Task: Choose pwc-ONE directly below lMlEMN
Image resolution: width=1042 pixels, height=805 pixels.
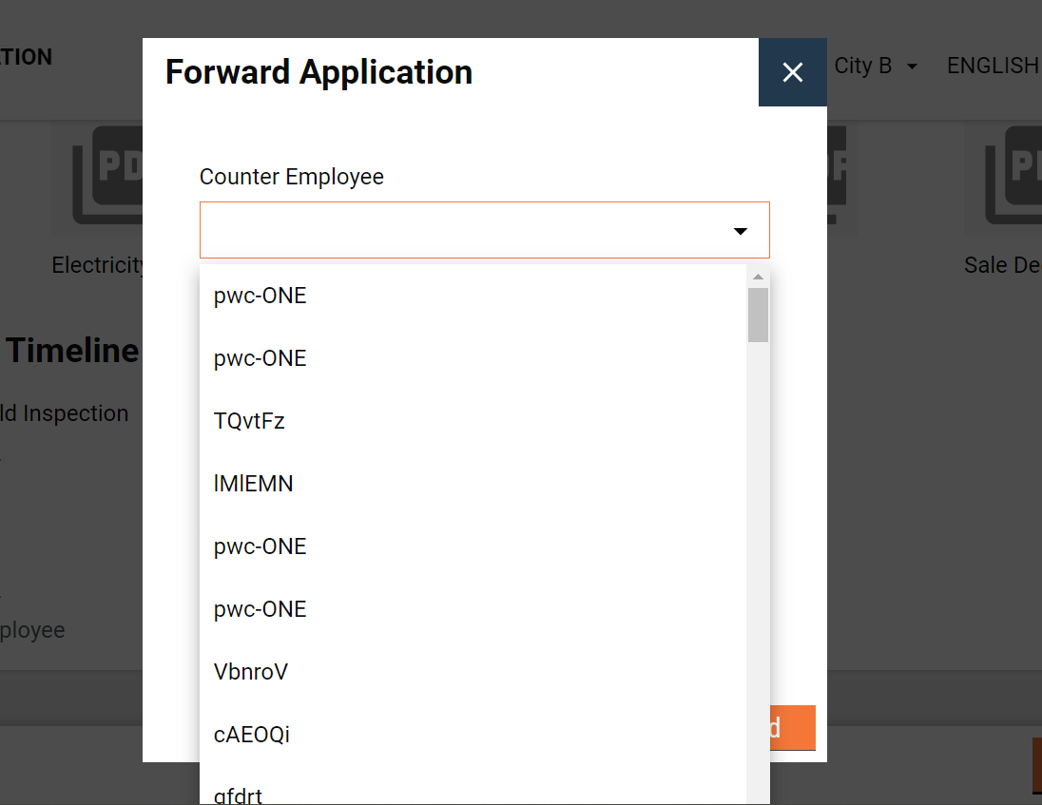Action: coord(260,546)
